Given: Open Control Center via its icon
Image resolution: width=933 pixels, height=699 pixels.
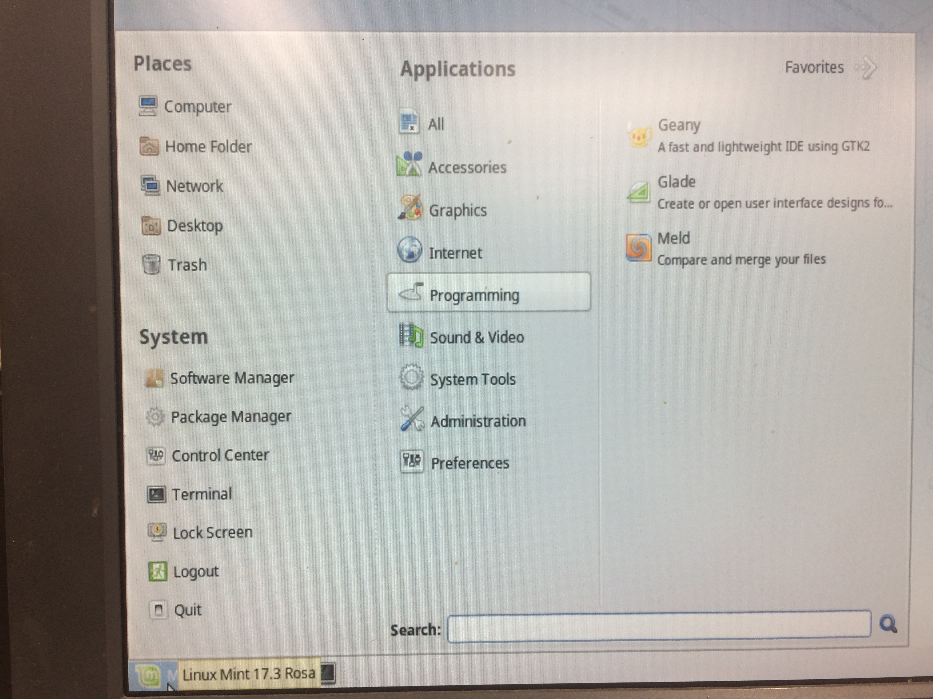Looking at the screenshot, I should point(155,455).
